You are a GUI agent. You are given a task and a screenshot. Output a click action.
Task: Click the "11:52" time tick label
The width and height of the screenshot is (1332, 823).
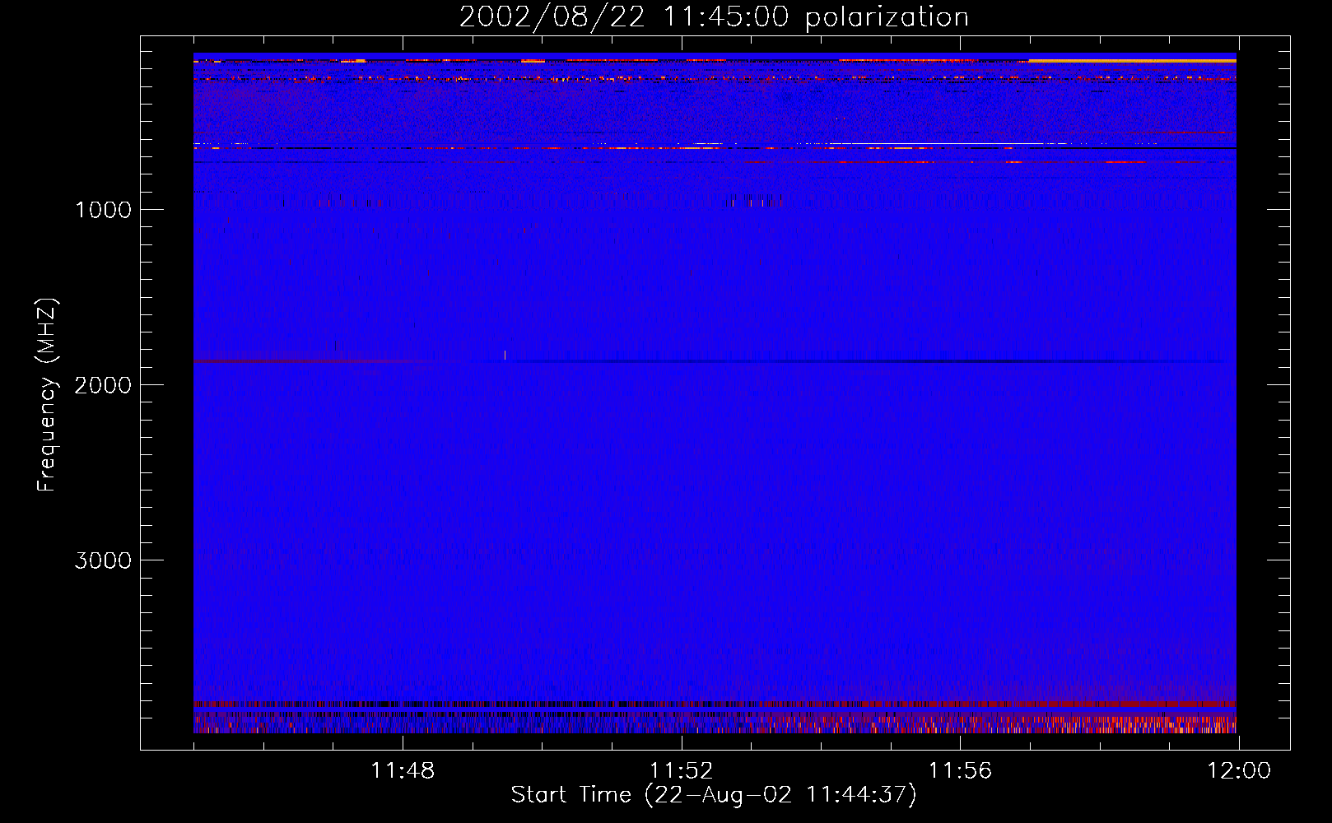(681, 771)
